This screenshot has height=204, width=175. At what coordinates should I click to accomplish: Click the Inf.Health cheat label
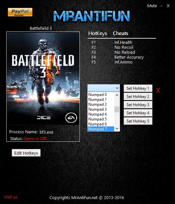point(123,43)
